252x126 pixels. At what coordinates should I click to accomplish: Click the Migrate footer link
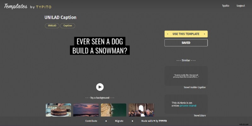(119, 121)
